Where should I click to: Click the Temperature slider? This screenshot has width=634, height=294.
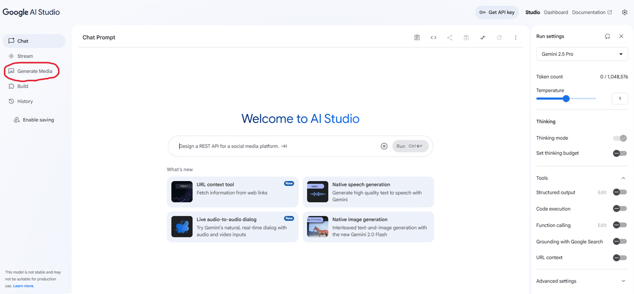tap(566, 98)
